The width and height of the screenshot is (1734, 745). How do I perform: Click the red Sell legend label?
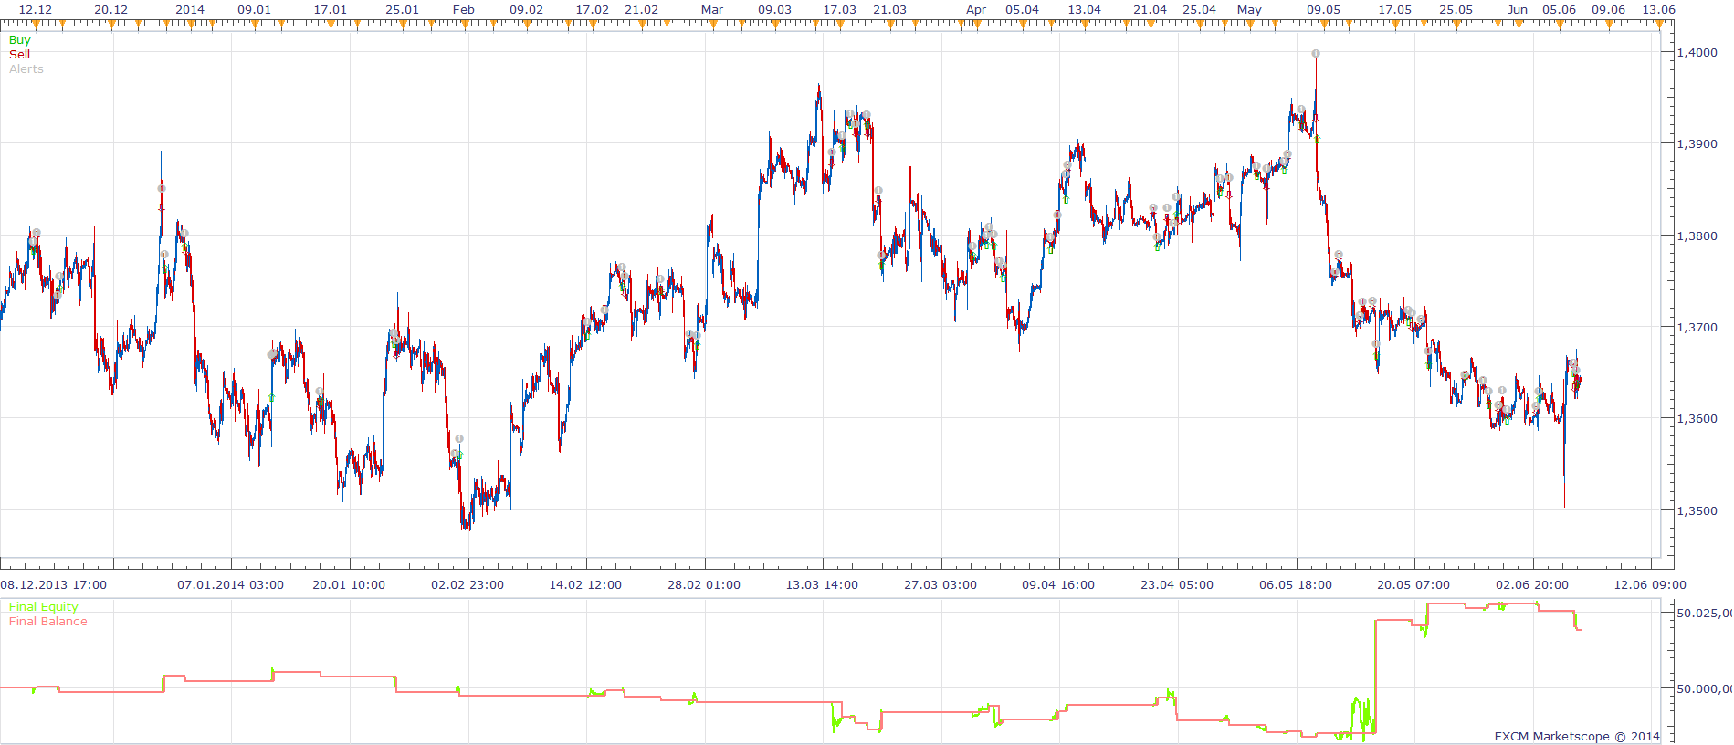coord(19,55)
